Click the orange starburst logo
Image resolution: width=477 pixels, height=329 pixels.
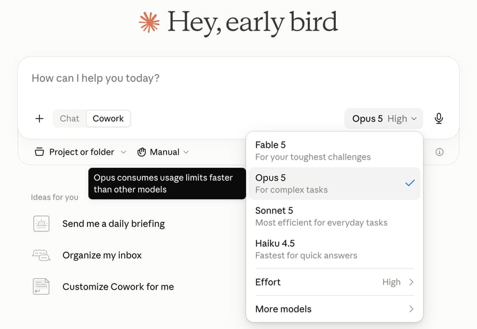tap(149, 22)
